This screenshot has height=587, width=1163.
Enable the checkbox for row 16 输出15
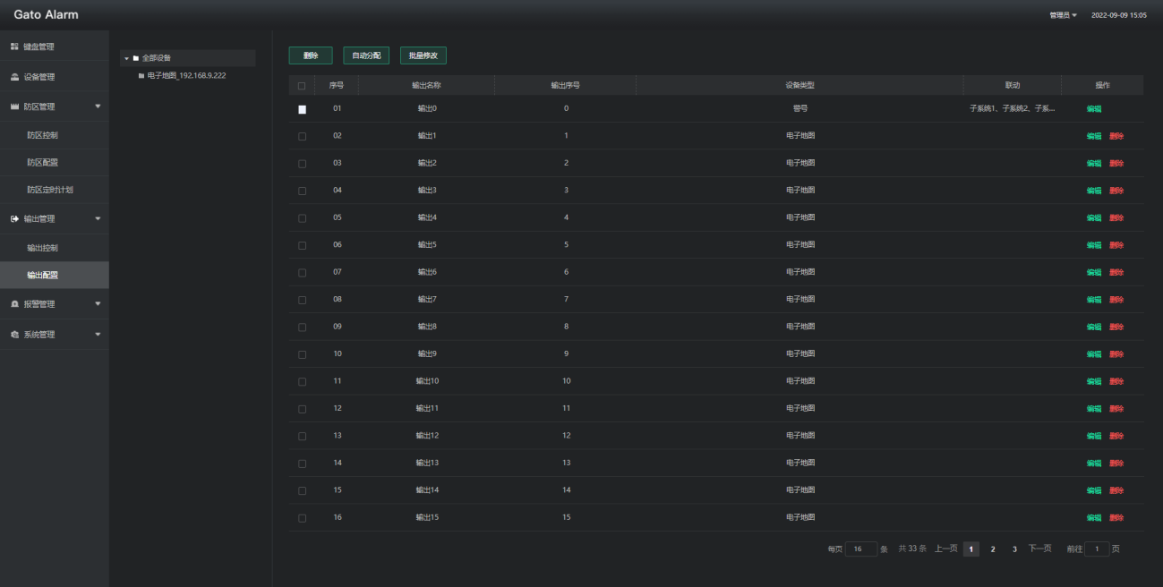302,518
